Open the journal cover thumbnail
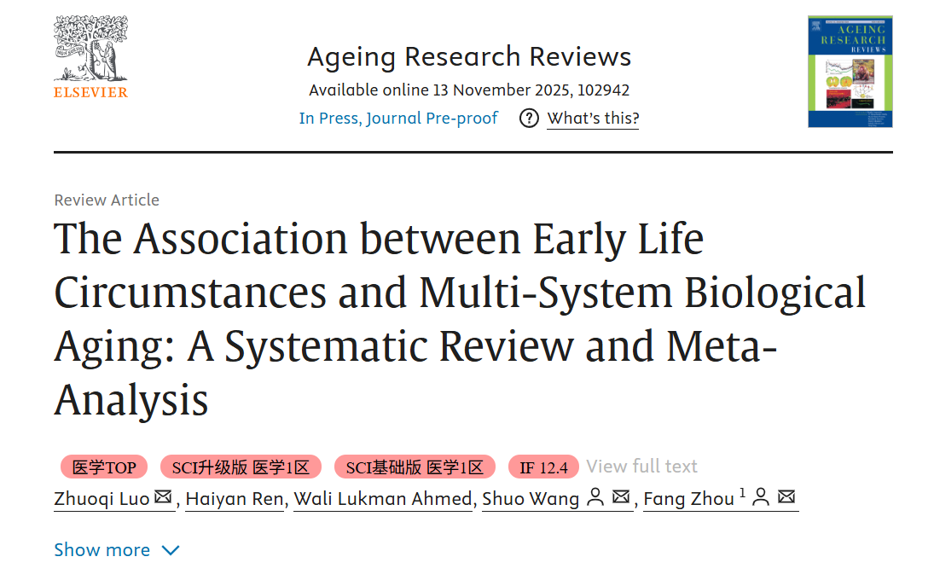The width and height of the screenshot is (934, 580). click(850, 72)
